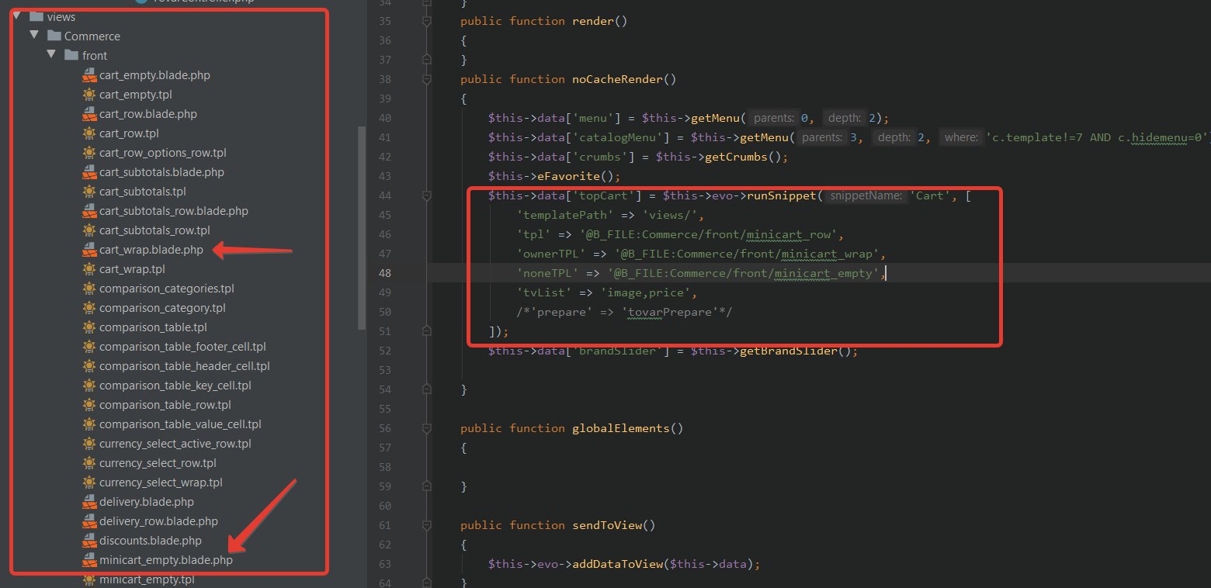Click the discounts.blade.php file icon
The width and height of the screenshot is (1211, 588).
click(x=89, y=541)
